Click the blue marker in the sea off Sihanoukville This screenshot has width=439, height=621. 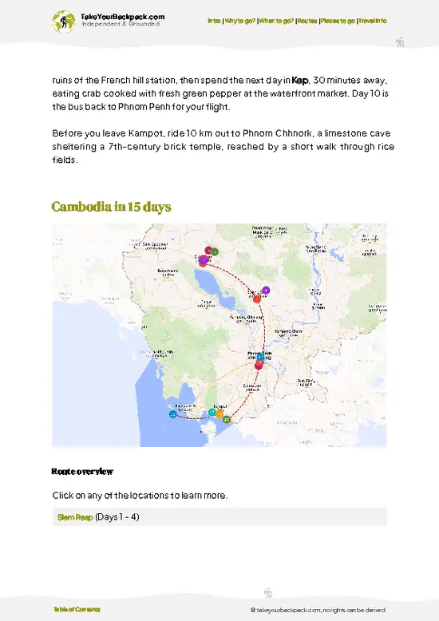(172, 414)
